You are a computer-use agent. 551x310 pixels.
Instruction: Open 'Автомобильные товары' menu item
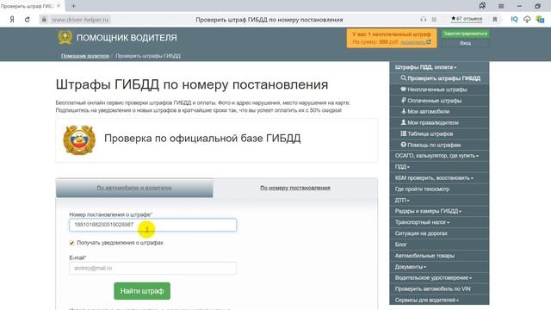click(x=439, y=256)
